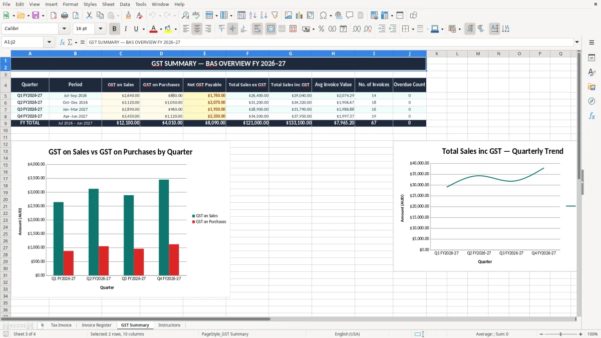Image resolution: width=601 pixels, height=338 pixels.
Task: Expand the Font Size dropdown
Action: pyautogui.click(x=101, y=29)
